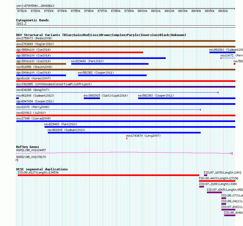Select the RGPD2|NM_001078170 gene label
This screenshot has width=243, height=226.
[x=31, y=157]
